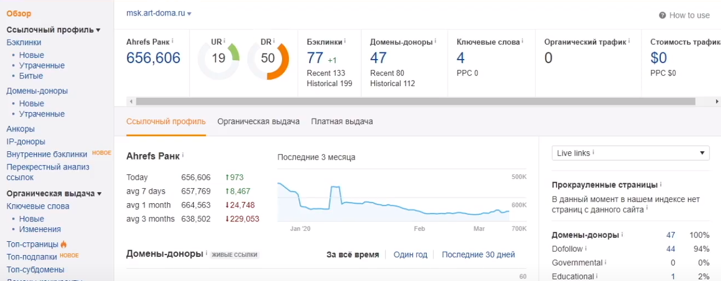Open the Live links dropdown

630,153
